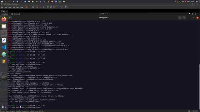Open Files from the Ubuntu dock
The image size is (200, 112).
pyautogui.click(x=4, y=26)
